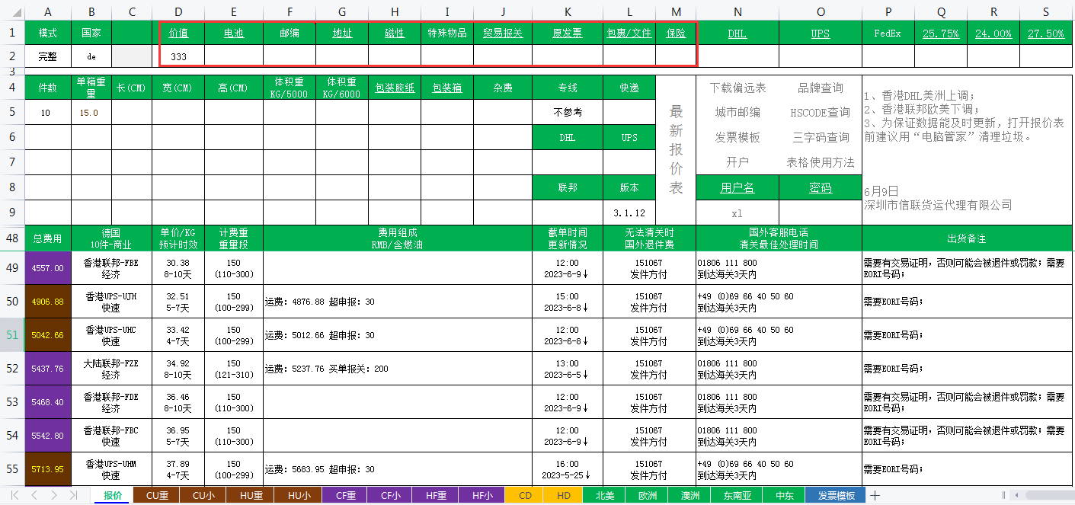1075x505 pixels.
Task: Click the next sheet arrow
Action: click(53, 496)
